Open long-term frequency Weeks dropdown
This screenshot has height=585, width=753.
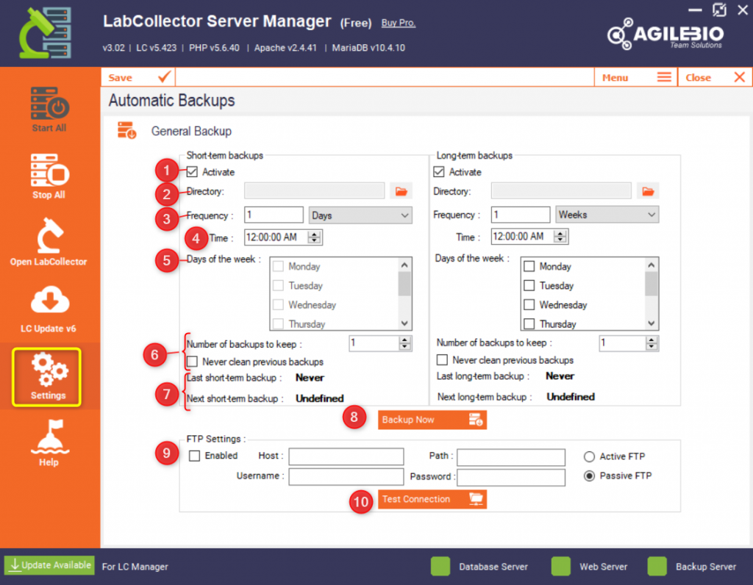[607, 215]
